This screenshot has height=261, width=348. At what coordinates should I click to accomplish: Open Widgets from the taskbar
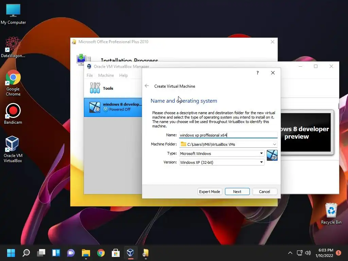pos(56,253)
